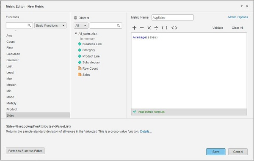Save the new metric

[x=216, y=152]
